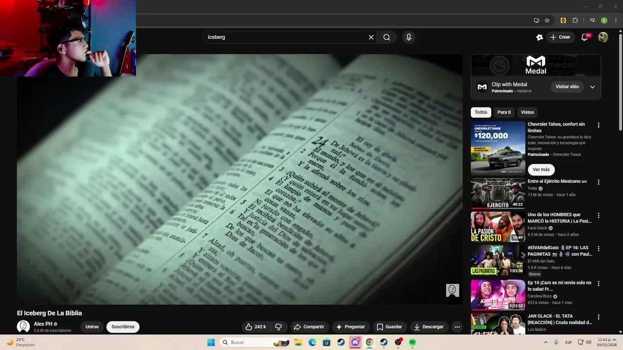Bookmark this page with the star icon
Image resolution: width=623 pixels, height=350 pixels.
click(x=547, y=20)
